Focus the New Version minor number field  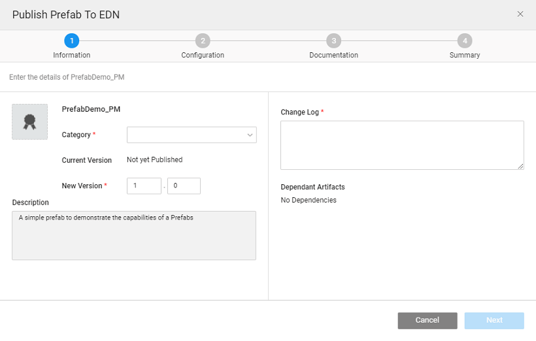184,186
